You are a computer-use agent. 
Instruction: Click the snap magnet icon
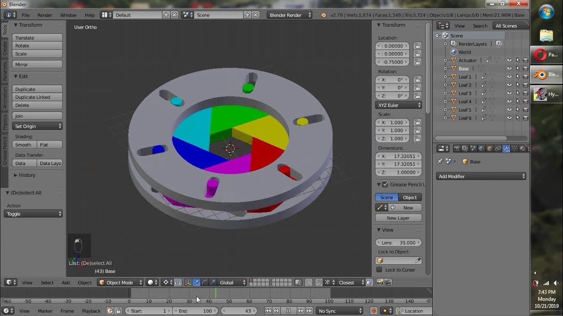(319, 282)
